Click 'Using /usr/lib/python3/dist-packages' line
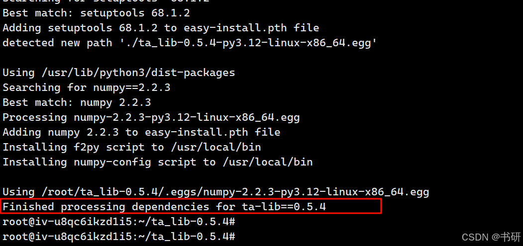Viewport: 523px width, 246px height. pos(119,73)
